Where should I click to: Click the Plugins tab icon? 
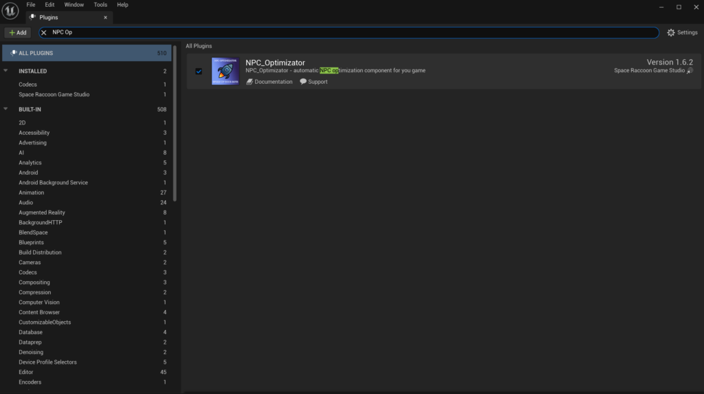(32, 17)
